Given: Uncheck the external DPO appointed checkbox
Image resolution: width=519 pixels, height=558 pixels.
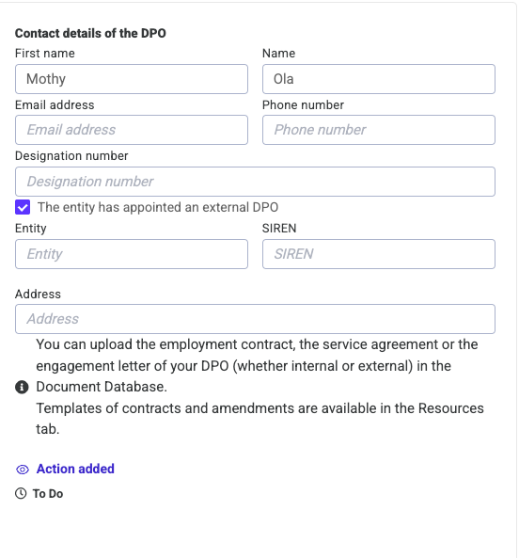Looking at the screenshot, I should point(23,207).
